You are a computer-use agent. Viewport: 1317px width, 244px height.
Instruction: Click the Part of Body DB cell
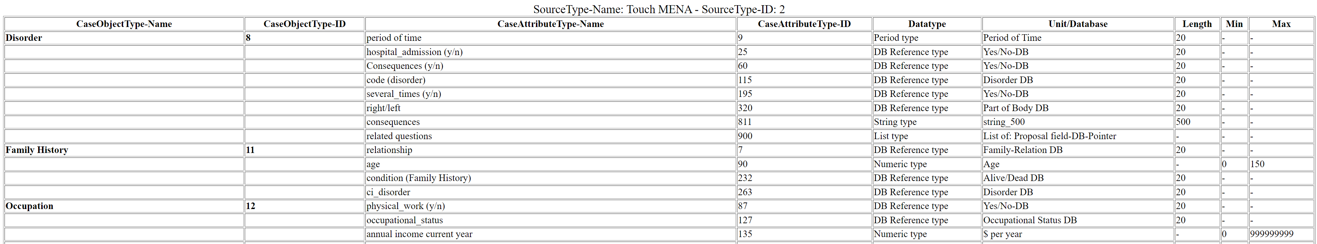click(x=1078, y=108)
